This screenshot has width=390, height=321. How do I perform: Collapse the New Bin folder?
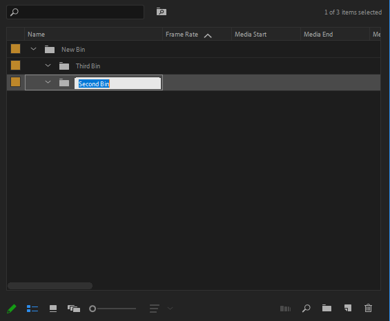(x=33, y=49)
